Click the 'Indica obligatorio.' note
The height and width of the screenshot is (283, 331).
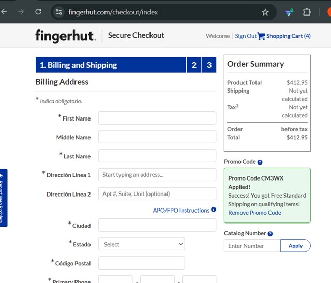pyautogui.click(x=61, y=101)
